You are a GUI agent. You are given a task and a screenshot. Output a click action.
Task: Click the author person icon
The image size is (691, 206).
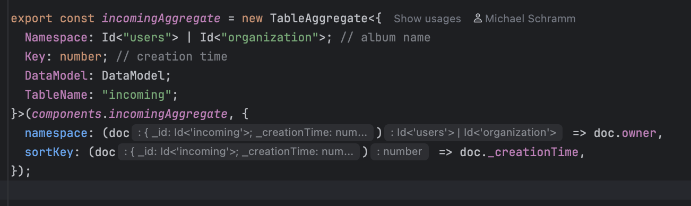(477, 19)
